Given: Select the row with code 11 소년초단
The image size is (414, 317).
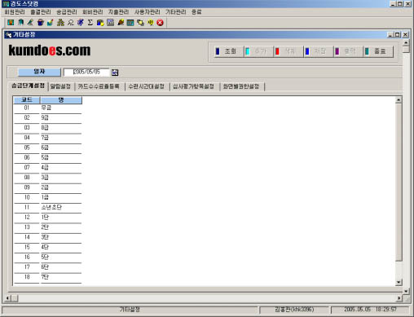Looking at the screenshot, I should click(48, 207).
